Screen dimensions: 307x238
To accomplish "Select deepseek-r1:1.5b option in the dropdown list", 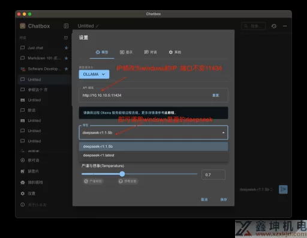I will [153, 147].
